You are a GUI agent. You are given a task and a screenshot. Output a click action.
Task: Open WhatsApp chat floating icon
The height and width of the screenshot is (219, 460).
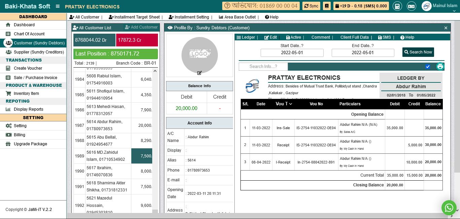(x=449, y=208)
